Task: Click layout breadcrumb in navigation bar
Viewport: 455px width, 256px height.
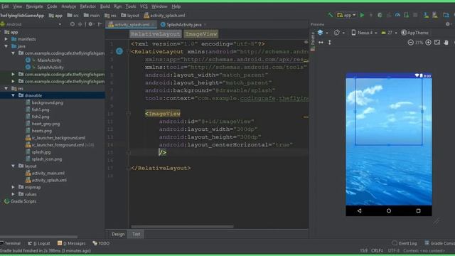Action: (130, 16)
